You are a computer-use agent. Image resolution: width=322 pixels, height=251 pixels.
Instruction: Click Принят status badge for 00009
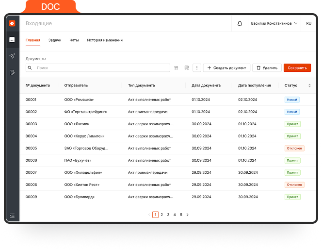point(292,197)
